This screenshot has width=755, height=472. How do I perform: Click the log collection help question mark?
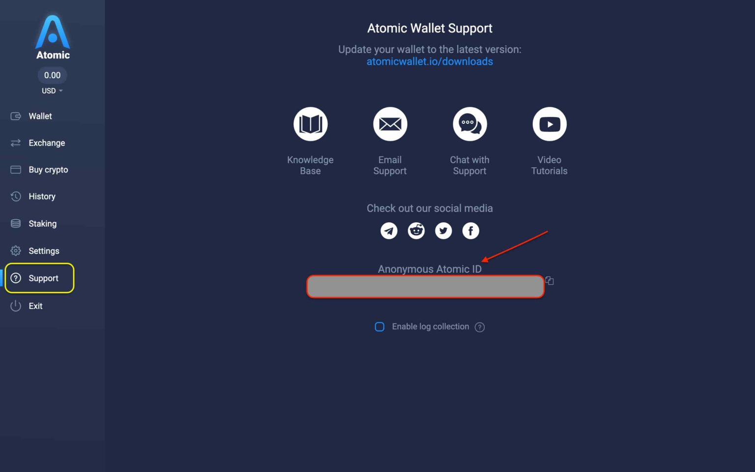(480, 326)
